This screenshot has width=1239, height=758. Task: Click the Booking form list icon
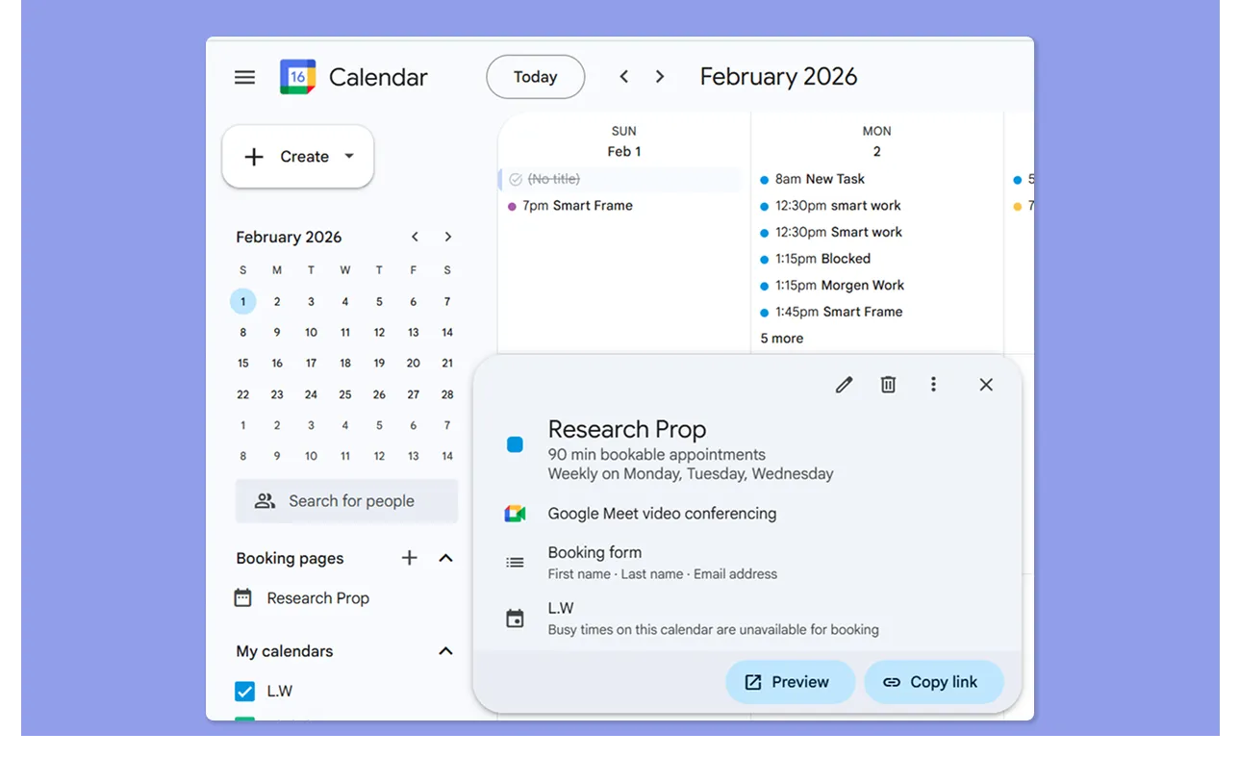point(516,561)
